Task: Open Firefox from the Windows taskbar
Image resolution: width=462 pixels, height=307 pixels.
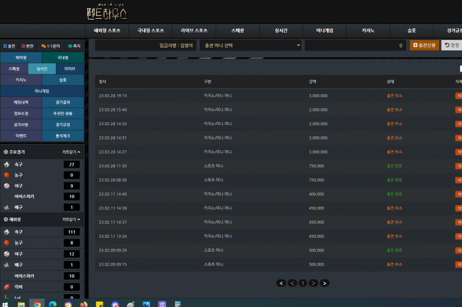Action: tap(84, 304)
